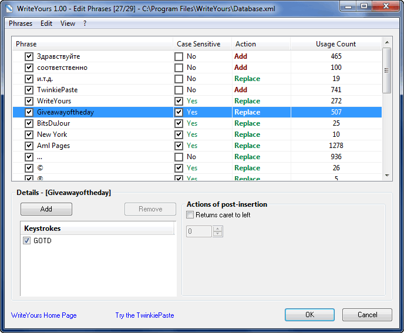Image resolution: width=404 pixels, height=333 pixels.
Task: Enable Returns caret to left checkbox
Action: coord(190,215)
